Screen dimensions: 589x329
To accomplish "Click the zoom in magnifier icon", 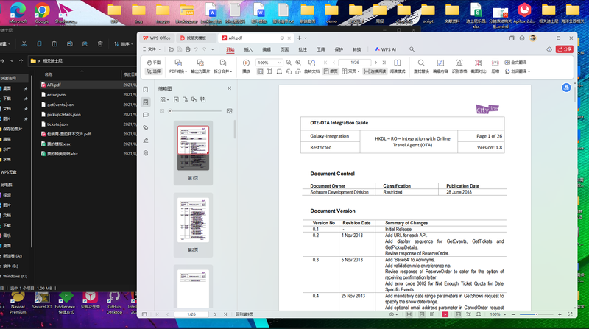I will point(298,63).
